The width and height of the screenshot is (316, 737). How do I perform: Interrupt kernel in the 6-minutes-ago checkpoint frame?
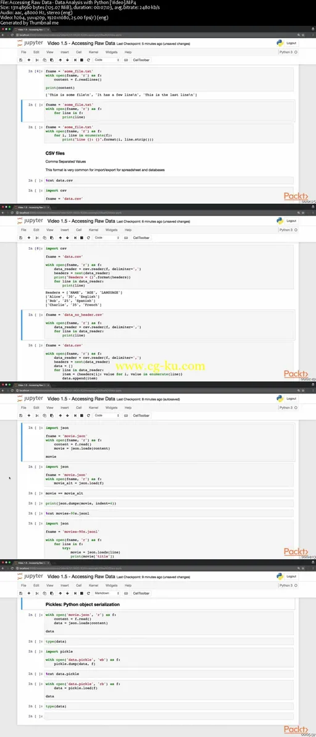pyautogui.click(x=81, y=238)
